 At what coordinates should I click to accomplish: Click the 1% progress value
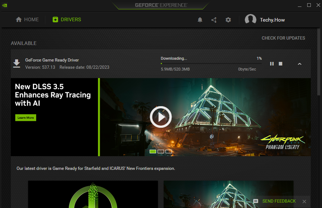[259, 58]
